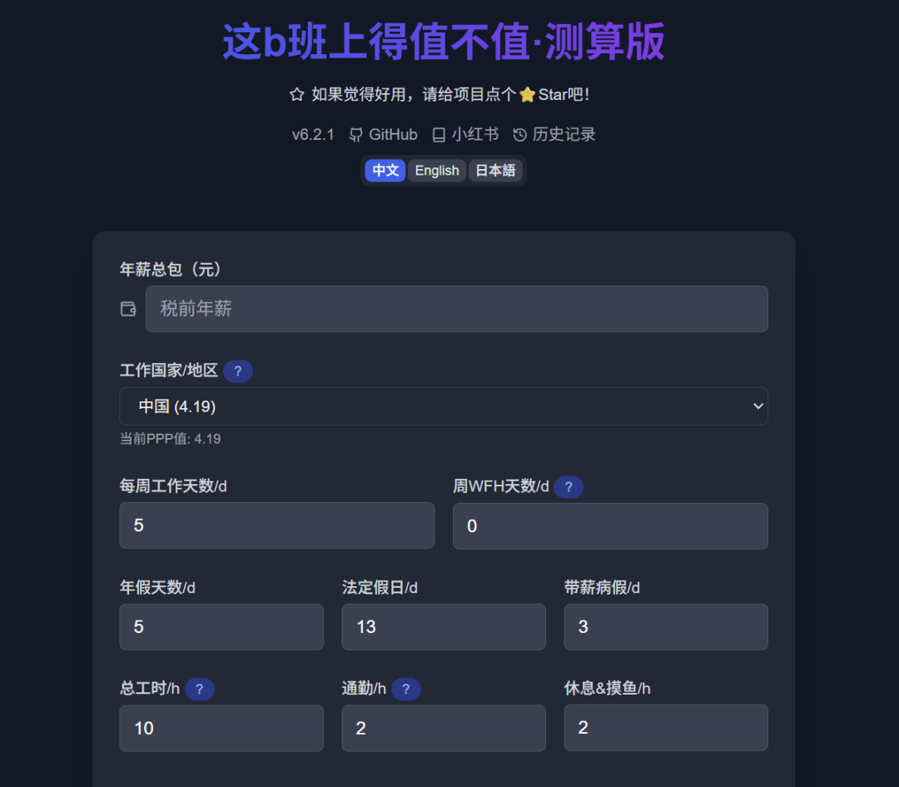Click inside the 税前年薪 input box
The width and height of the screenshot is (899, 787).
[456, 308]
